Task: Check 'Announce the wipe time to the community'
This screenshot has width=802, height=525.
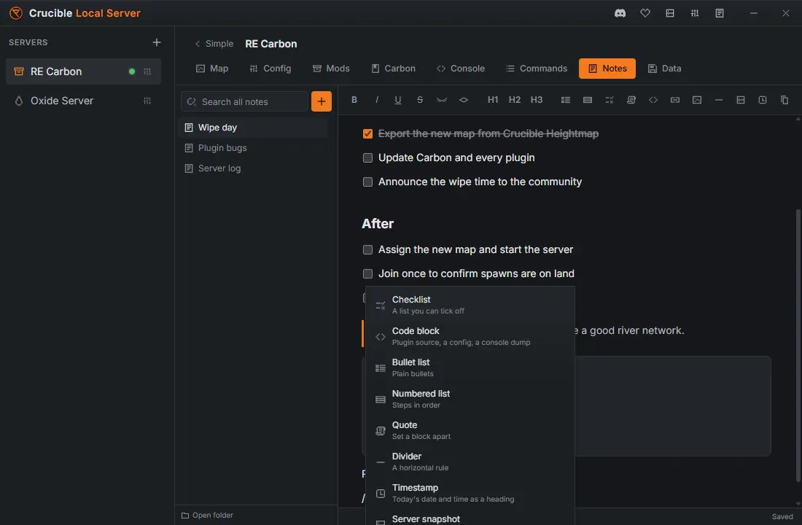Action: click(x=367, y=182)
